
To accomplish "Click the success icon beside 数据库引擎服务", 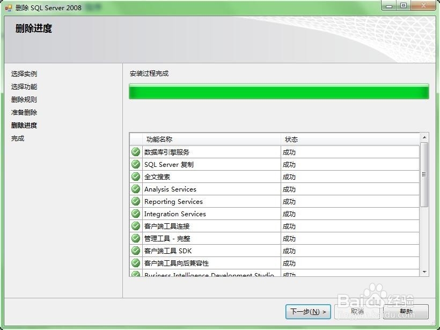I will pyautogui.click(x=135, y=152).
